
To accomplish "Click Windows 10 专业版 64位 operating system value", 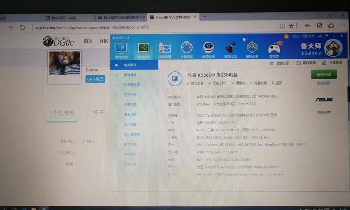I will pyautogui.click(x=226, y=104).
